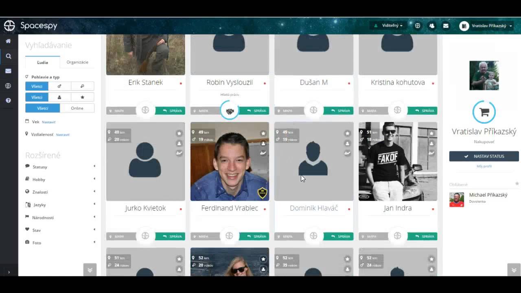Click Vratislav Příkazský's profile picture in right panel
The height and width of the screenshot is (293, 521).
[x=484, y=76]
